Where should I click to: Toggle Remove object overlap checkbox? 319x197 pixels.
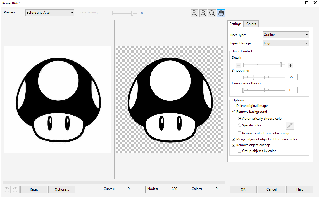pyautogui.click(x=234, y=145)
